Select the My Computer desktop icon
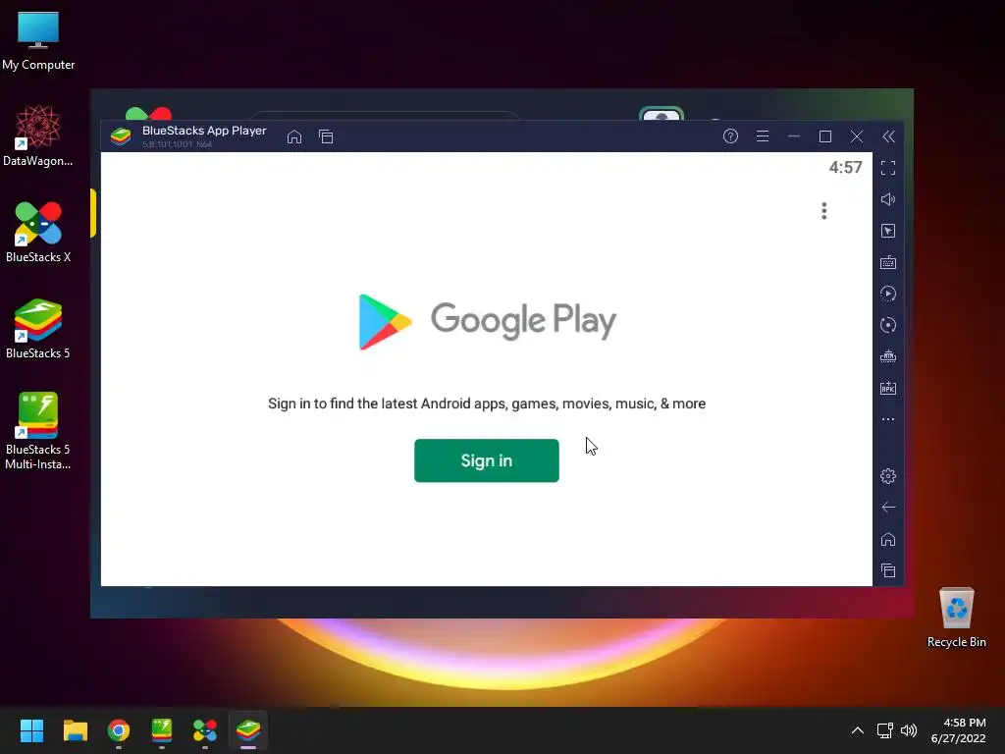The width and height of the screenshot is (1005, 754). [38, 41]
